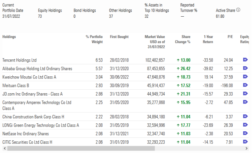Image resolution: width=252 pixels, height=153 pixels.
Task: Select Alibaba market value 87,453,655
Action: pyautogui.click(x=156, y=69)
